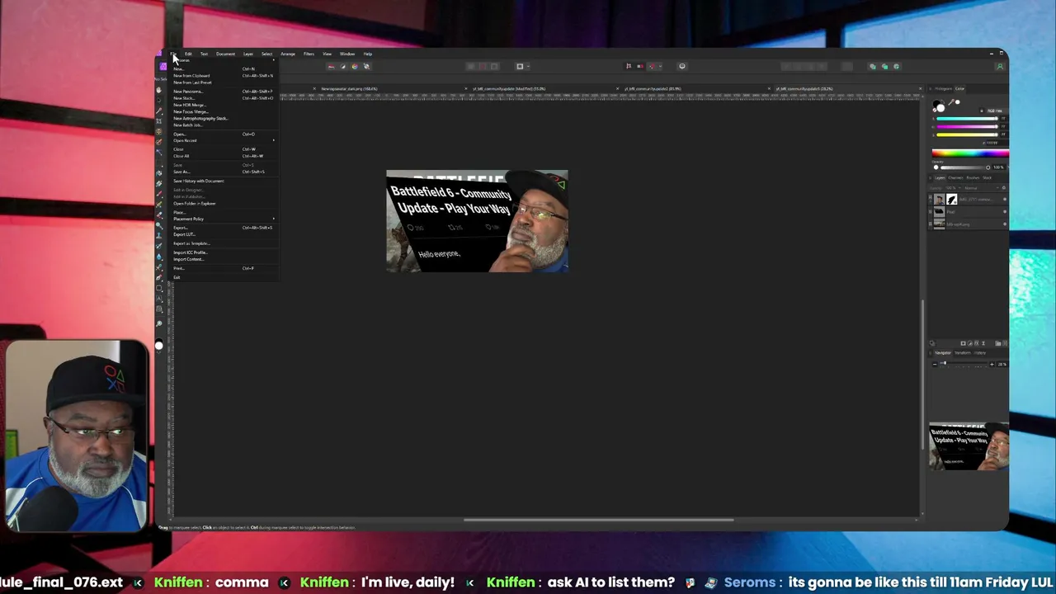Select the View hand tool
Image resolution: width=1056 pixels, height=594 pixels.
[159, 90]
